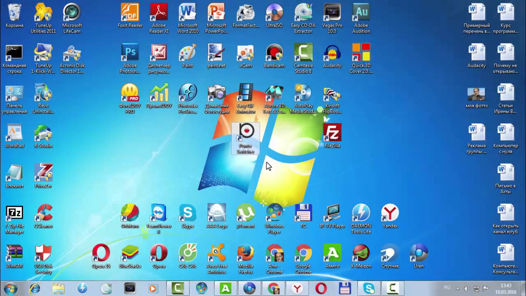Open Easy GIF Animator shortcut
Image resolution: width=526 pixels, height=296 pixels.
[246, 99]
